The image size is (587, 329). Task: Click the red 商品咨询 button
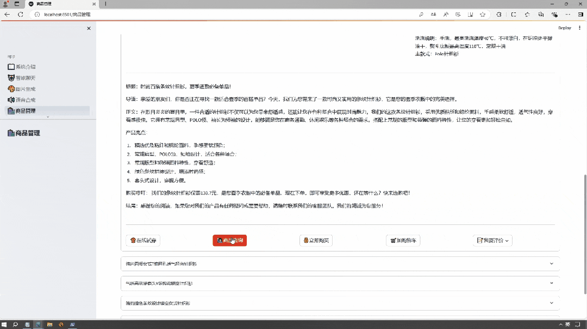pos(229,241)
